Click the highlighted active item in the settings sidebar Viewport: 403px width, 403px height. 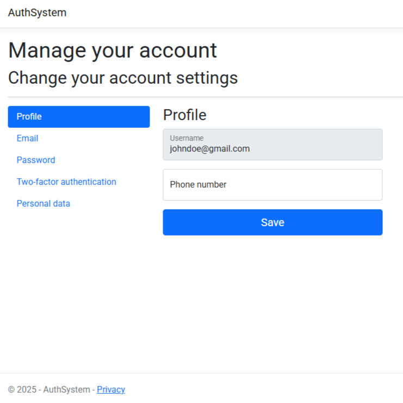[x=78, y=117]
